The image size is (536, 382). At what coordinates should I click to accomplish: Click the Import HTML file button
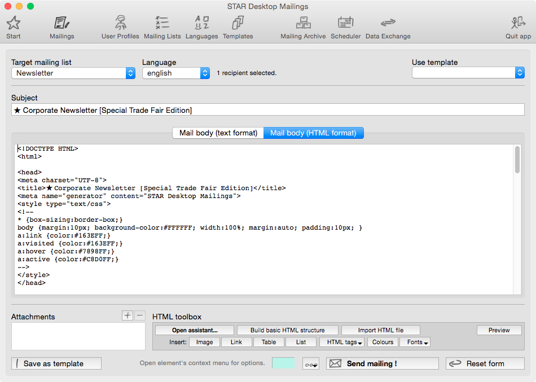click(x=380, y=330)
